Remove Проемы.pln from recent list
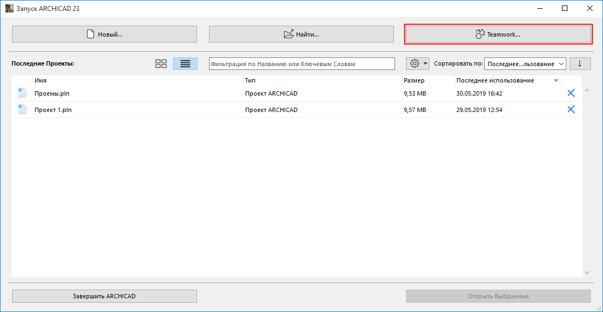 571,93
